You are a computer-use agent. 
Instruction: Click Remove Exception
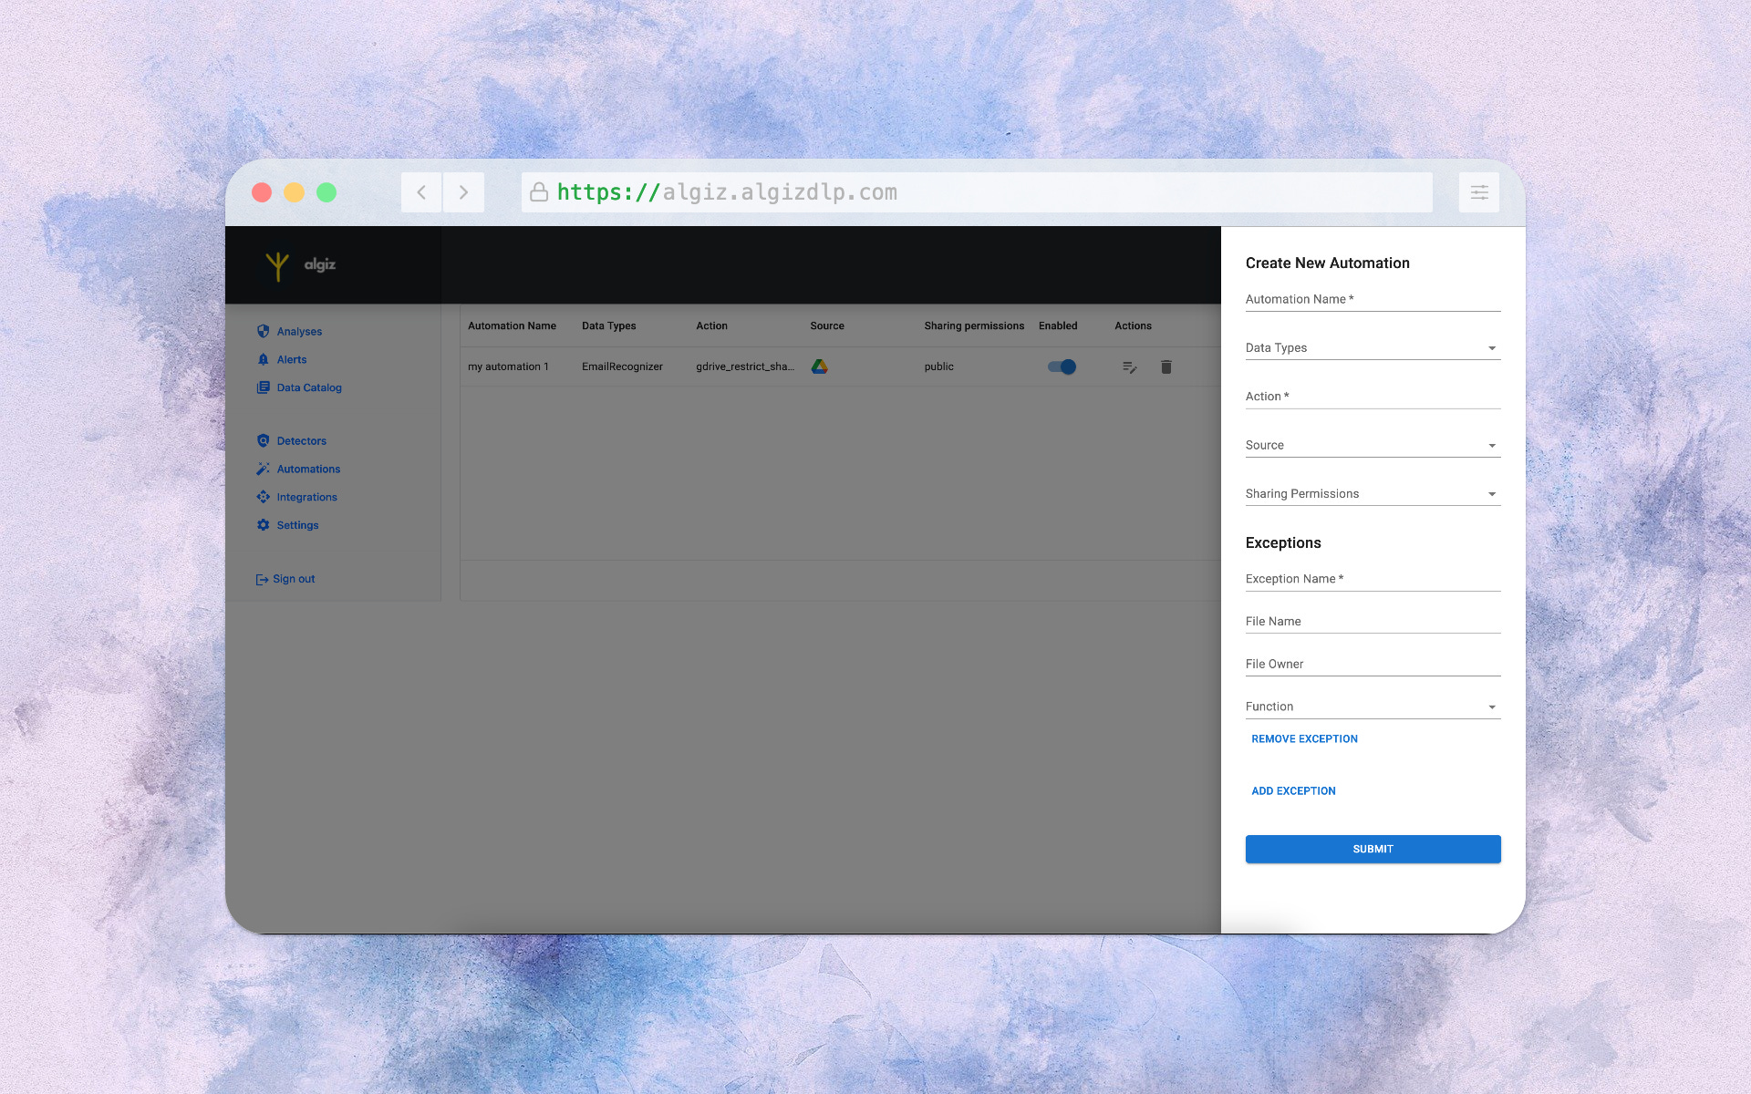(x=1304, y=739)
